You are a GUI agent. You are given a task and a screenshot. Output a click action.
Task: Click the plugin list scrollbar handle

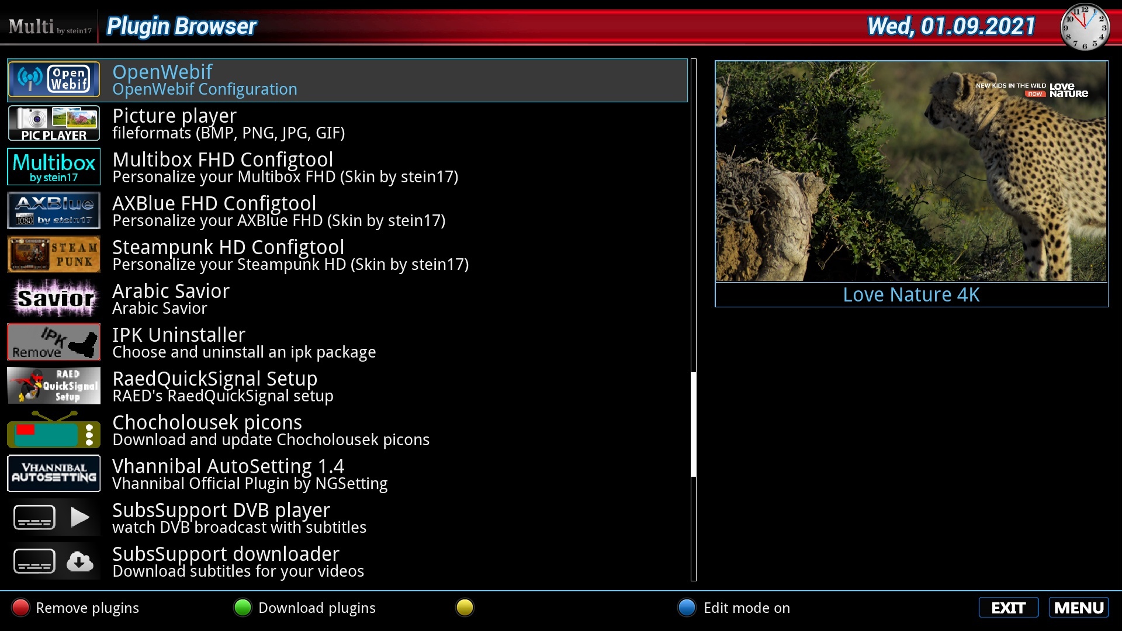(694, 425)
